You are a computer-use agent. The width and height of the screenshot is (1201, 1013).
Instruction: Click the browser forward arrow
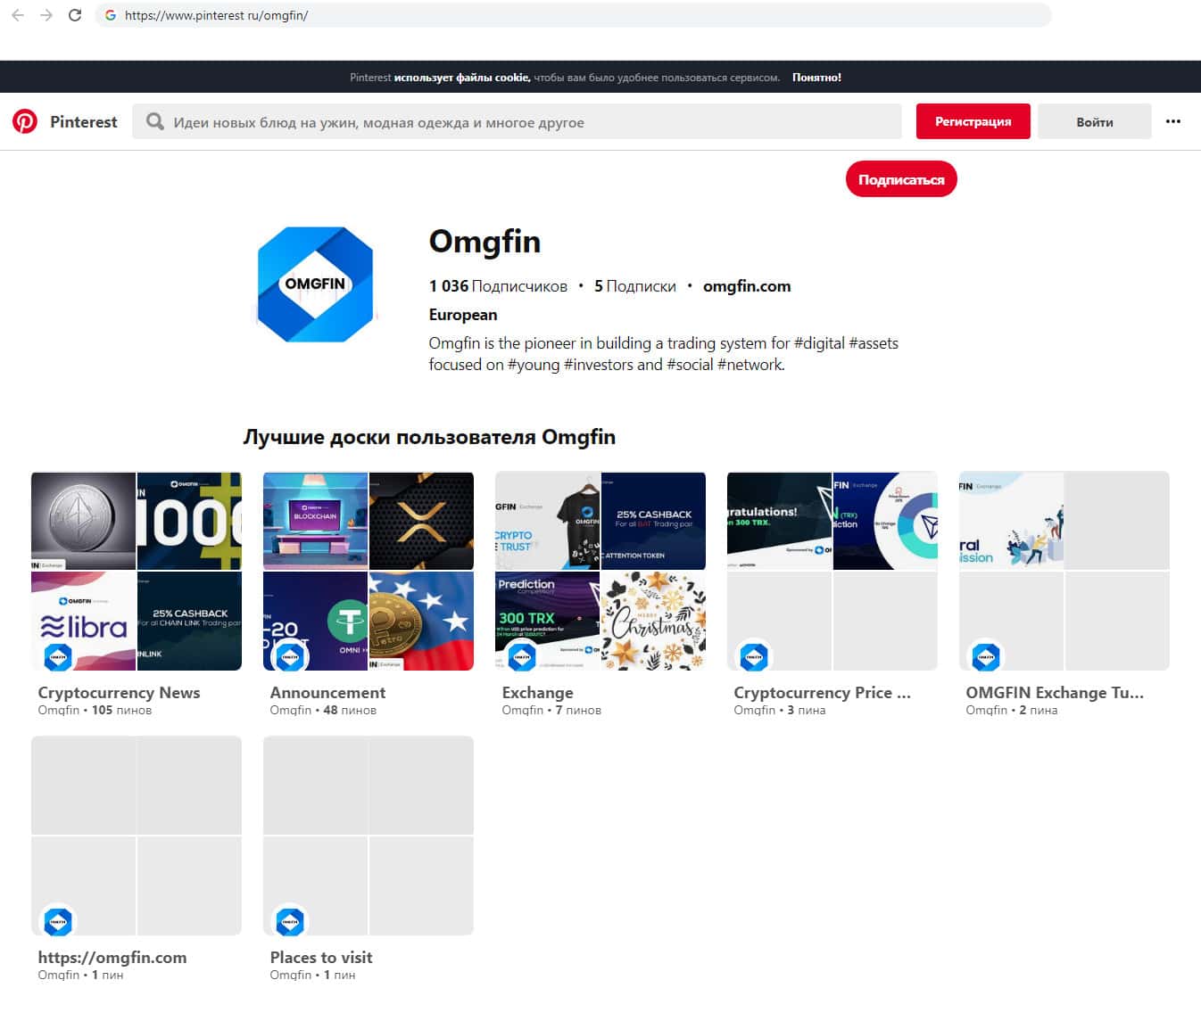tap(46, 15)
